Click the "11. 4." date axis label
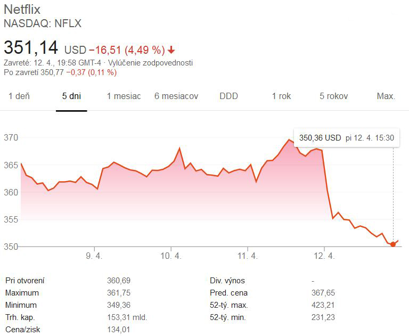The height and width of the screenshot is (336, 409). click(x=248, y=256)
